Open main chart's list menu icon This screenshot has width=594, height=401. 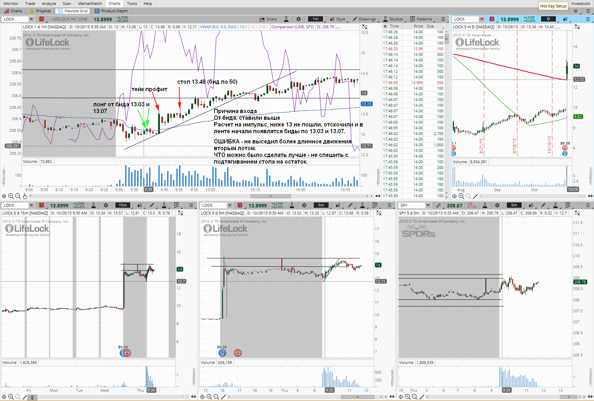click(x=443, y=19)
